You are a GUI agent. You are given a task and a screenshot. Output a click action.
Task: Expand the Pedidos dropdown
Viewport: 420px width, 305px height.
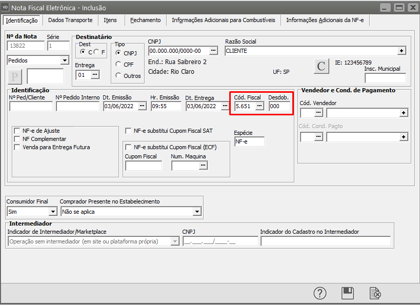(64, 60)
